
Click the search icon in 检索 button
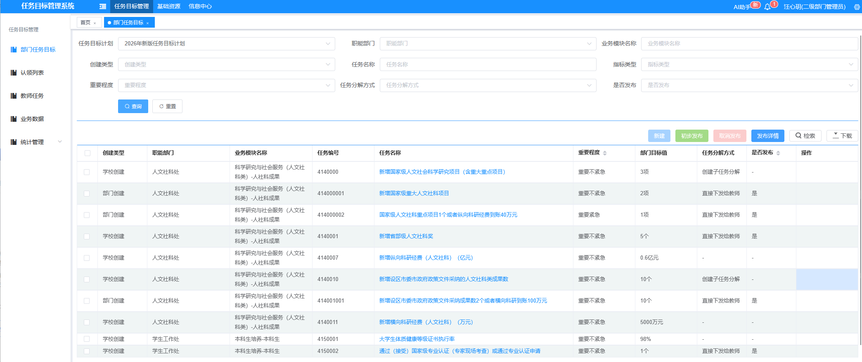(798, 135)
